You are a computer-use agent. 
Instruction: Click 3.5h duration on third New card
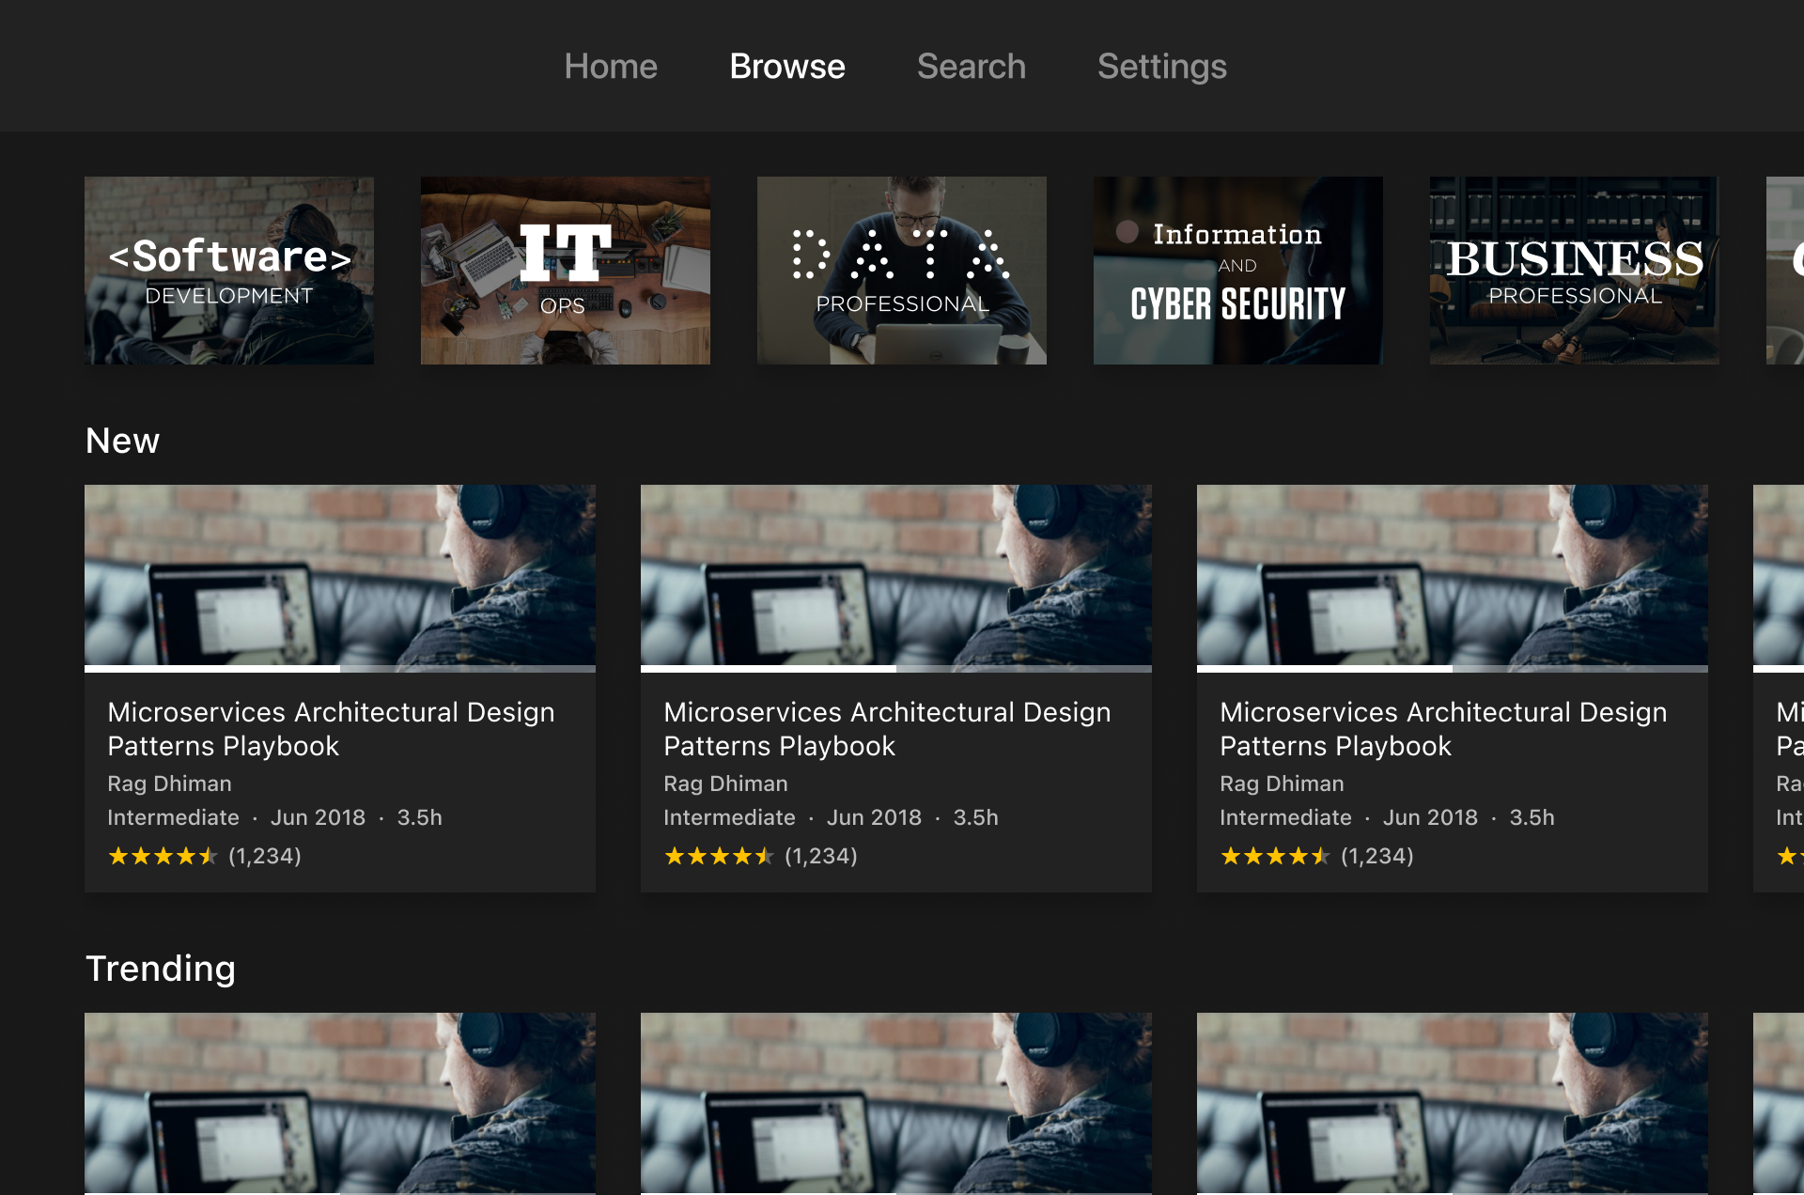[1532, 817]
